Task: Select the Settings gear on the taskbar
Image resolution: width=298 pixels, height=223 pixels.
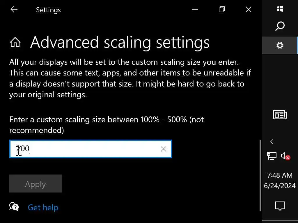Action: (x=280, y=45)
